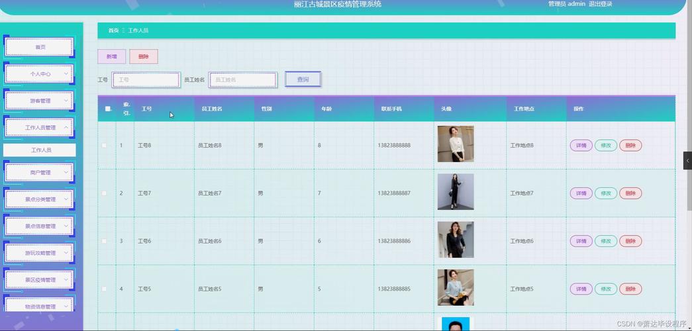The height and width of the screenshot is (331, 692).
Task: Expand the 游客管理 sidebar menu
Action: (x=40, y=101)
